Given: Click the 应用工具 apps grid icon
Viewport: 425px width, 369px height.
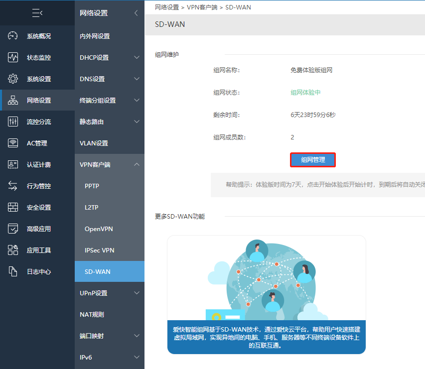Looking at the screenshot, I should (x=13, y=250).
